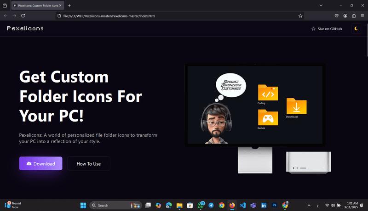Image resolution: width=368 pixels, height=211 pixels.
Task: Toggle dark mode with the moon icon
Action: tap(356, 29)
